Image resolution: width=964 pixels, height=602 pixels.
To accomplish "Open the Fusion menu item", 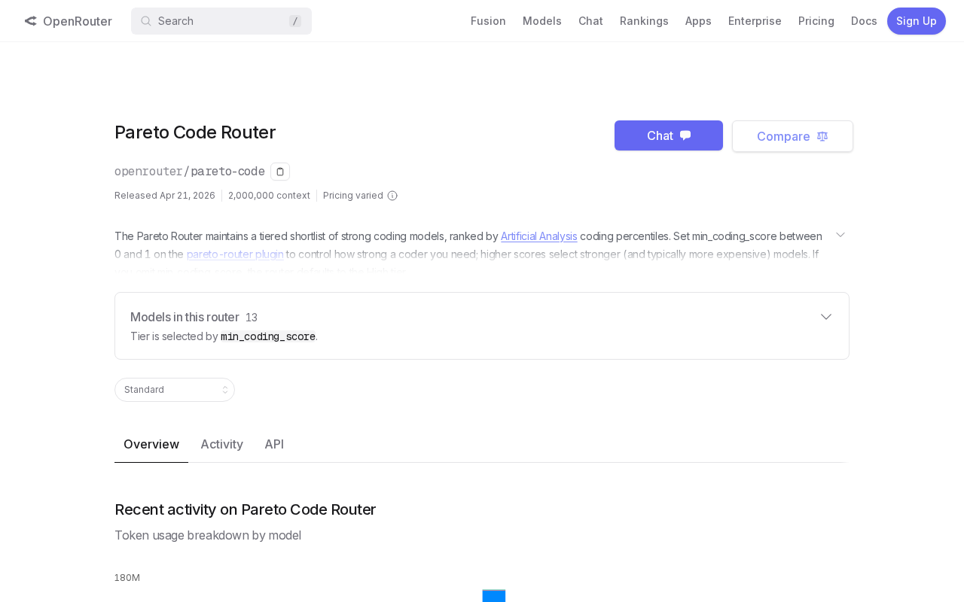I will click(x=488, y=21).
